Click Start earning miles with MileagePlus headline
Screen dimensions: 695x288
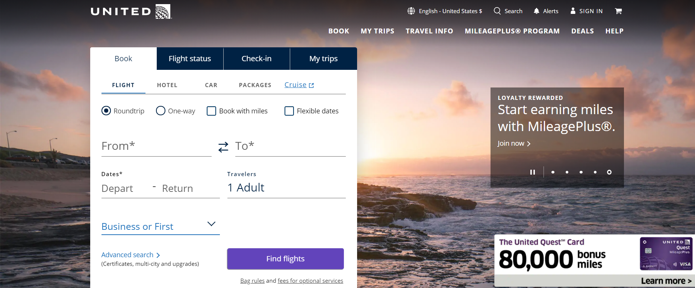556,118
